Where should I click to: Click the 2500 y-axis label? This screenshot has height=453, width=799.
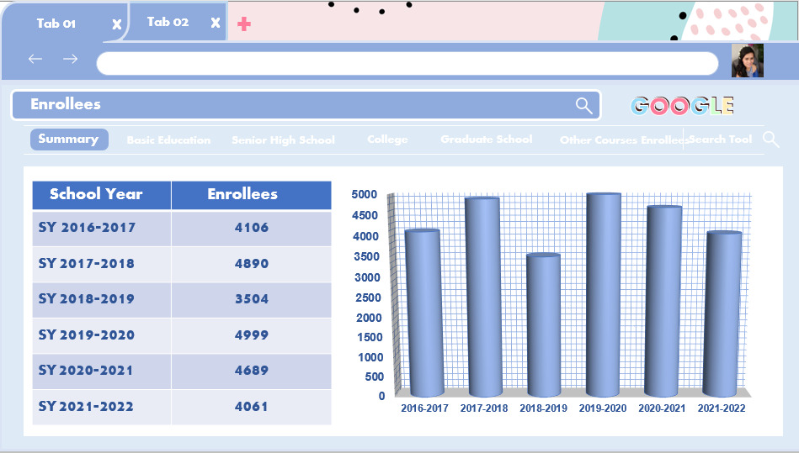tap(369, 298)
